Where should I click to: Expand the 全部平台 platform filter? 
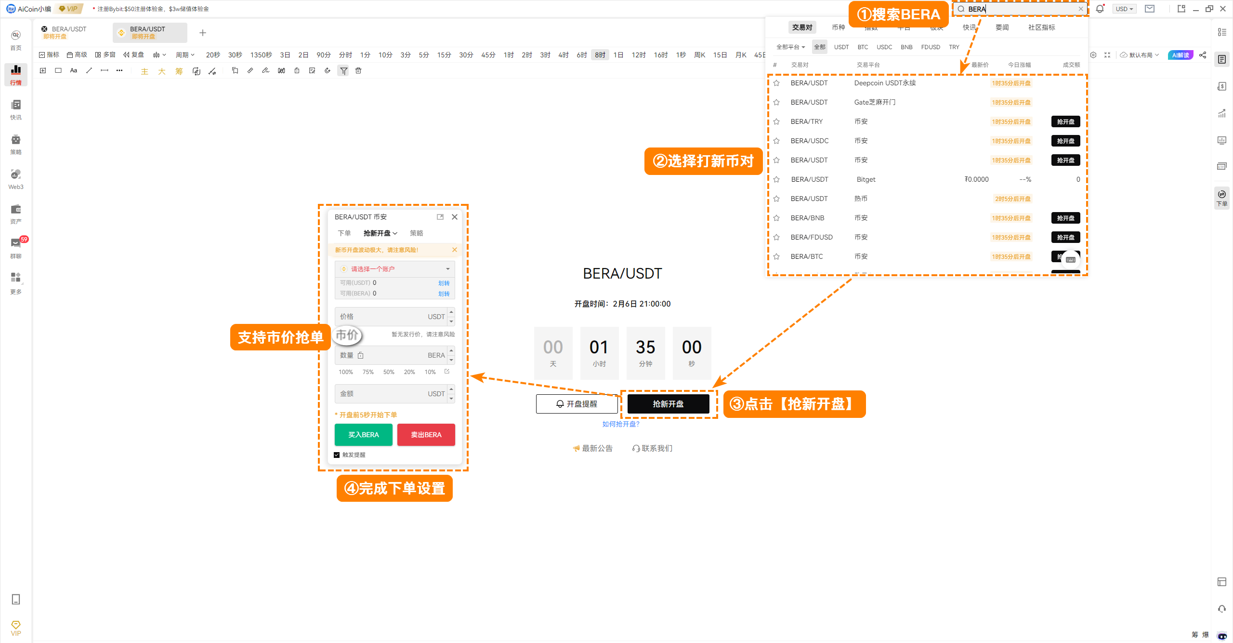pos(790,47)
